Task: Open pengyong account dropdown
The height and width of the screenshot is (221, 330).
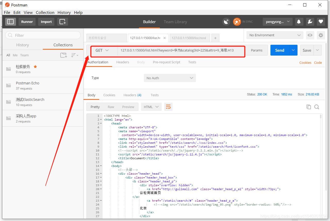Action: click(x=278, y=22)
